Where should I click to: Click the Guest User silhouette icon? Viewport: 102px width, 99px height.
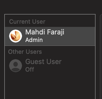point(16,66)
